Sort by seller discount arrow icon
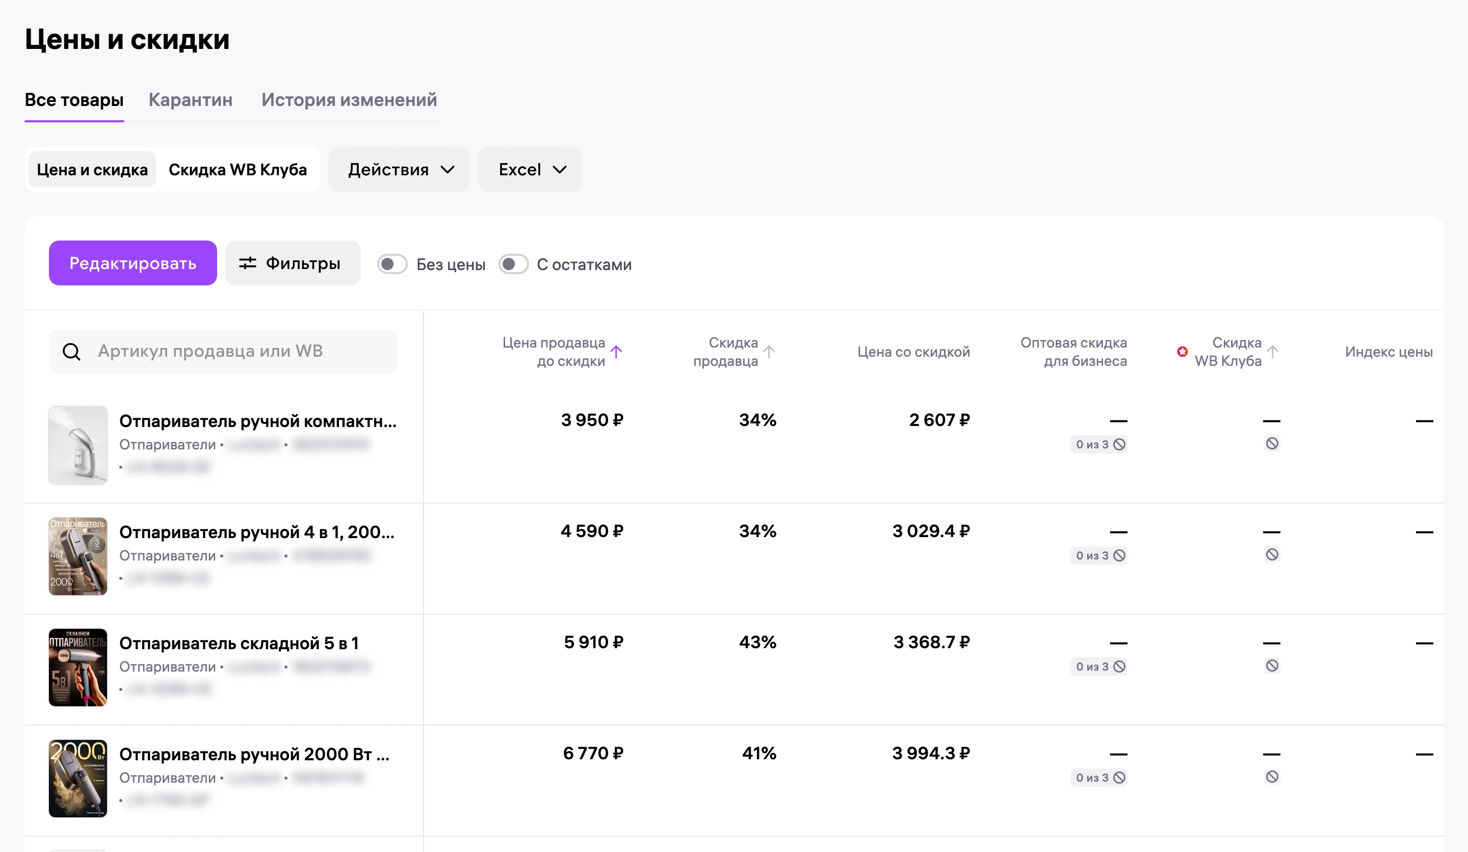This screenshot has height=852, width=1468. [769, 351]
